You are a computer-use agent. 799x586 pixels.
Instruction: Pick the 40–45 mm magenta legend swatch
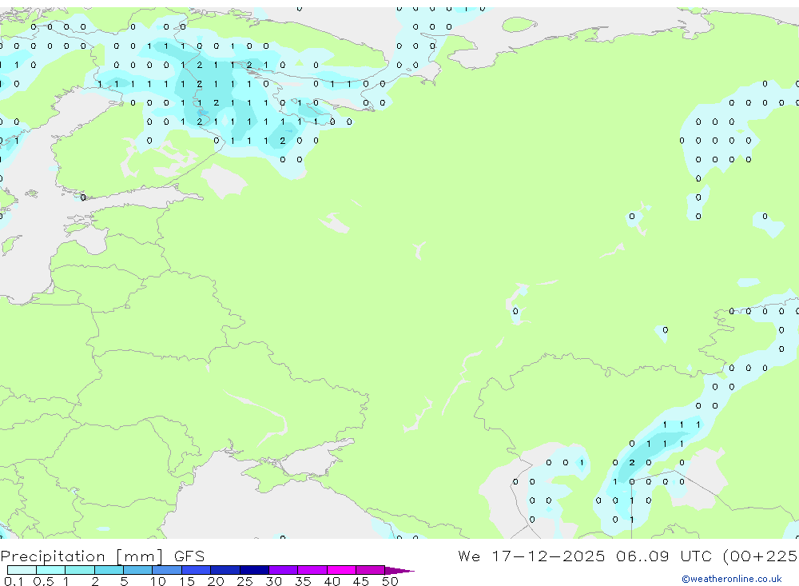pos(341,570)
